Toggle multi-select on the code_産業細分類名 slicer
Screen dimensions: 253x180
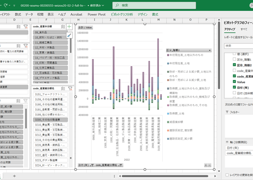63,88
